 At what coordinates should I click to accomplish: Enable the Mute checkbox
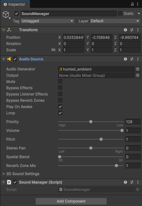point(60,82)
